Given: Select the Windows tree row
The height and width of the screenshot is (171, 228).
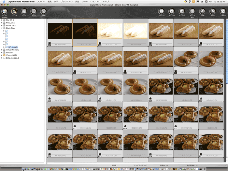Looking at the screenshot, I should 10,52.
